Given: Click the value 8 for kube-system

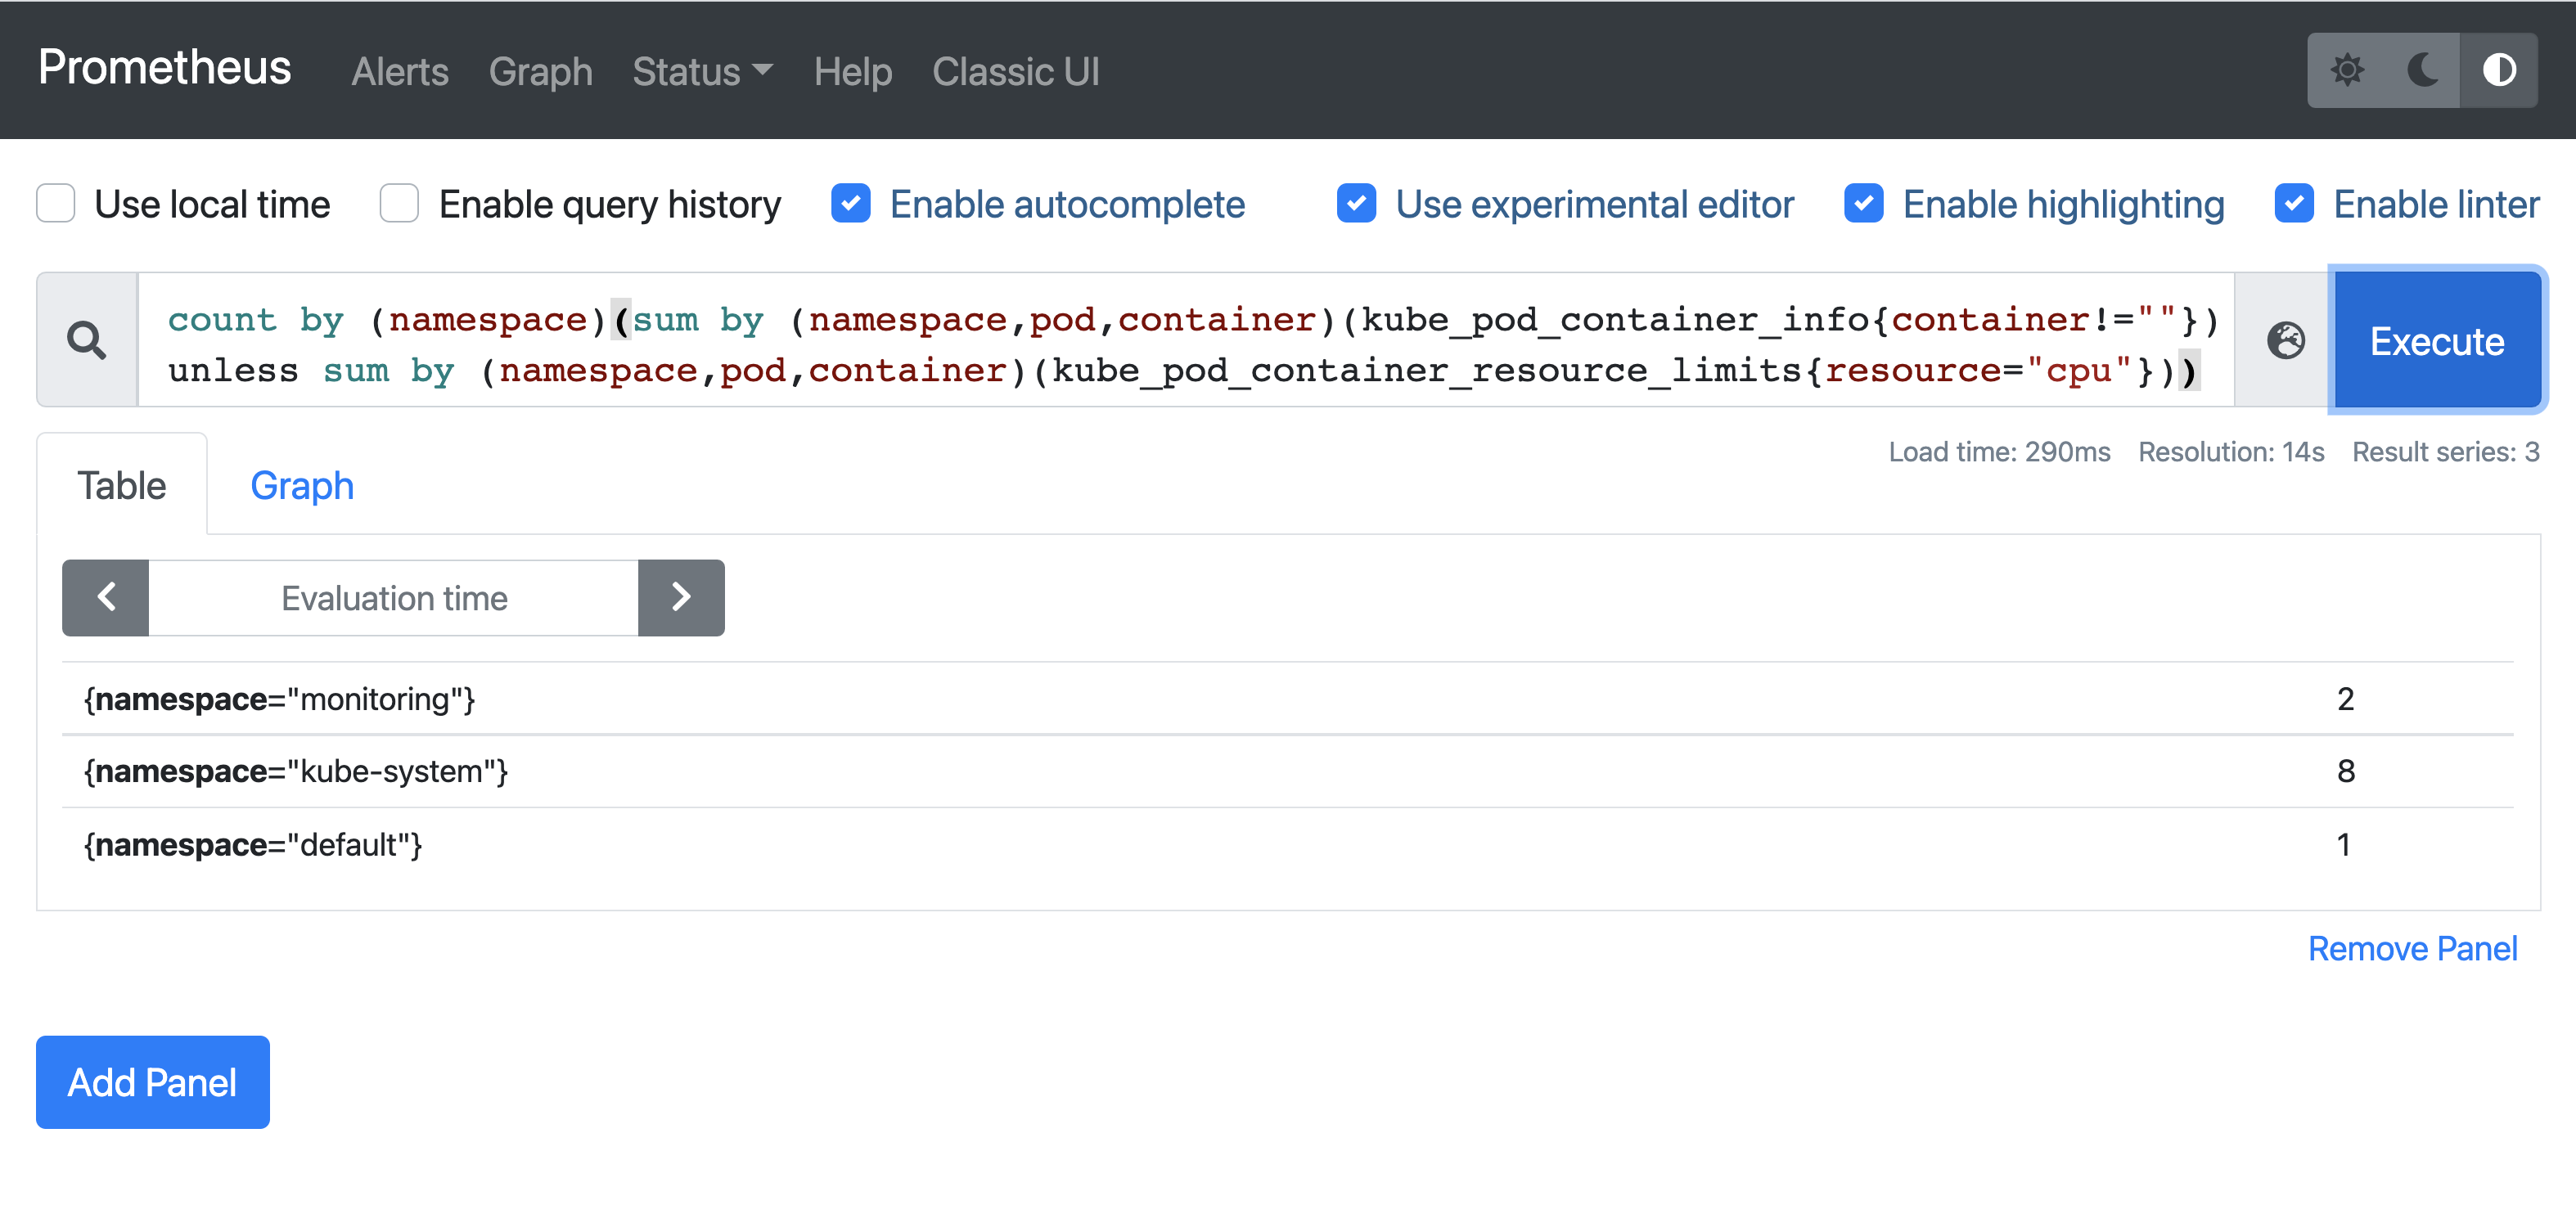Looking at the screenshot, I should pyautogui.click(x=2346, y=772).
